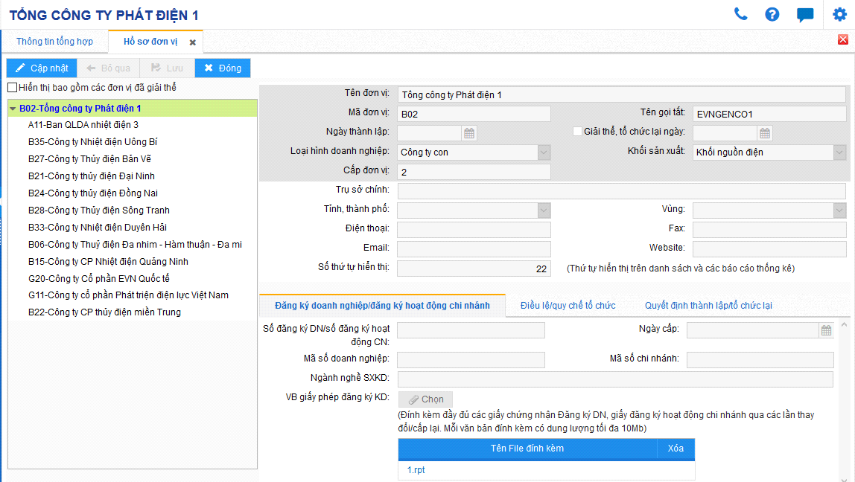Select A11-Ban QLDA nhiệt điện 3
Screen dimensions: 855x482
pyautogui.click(x=83, y=125)
